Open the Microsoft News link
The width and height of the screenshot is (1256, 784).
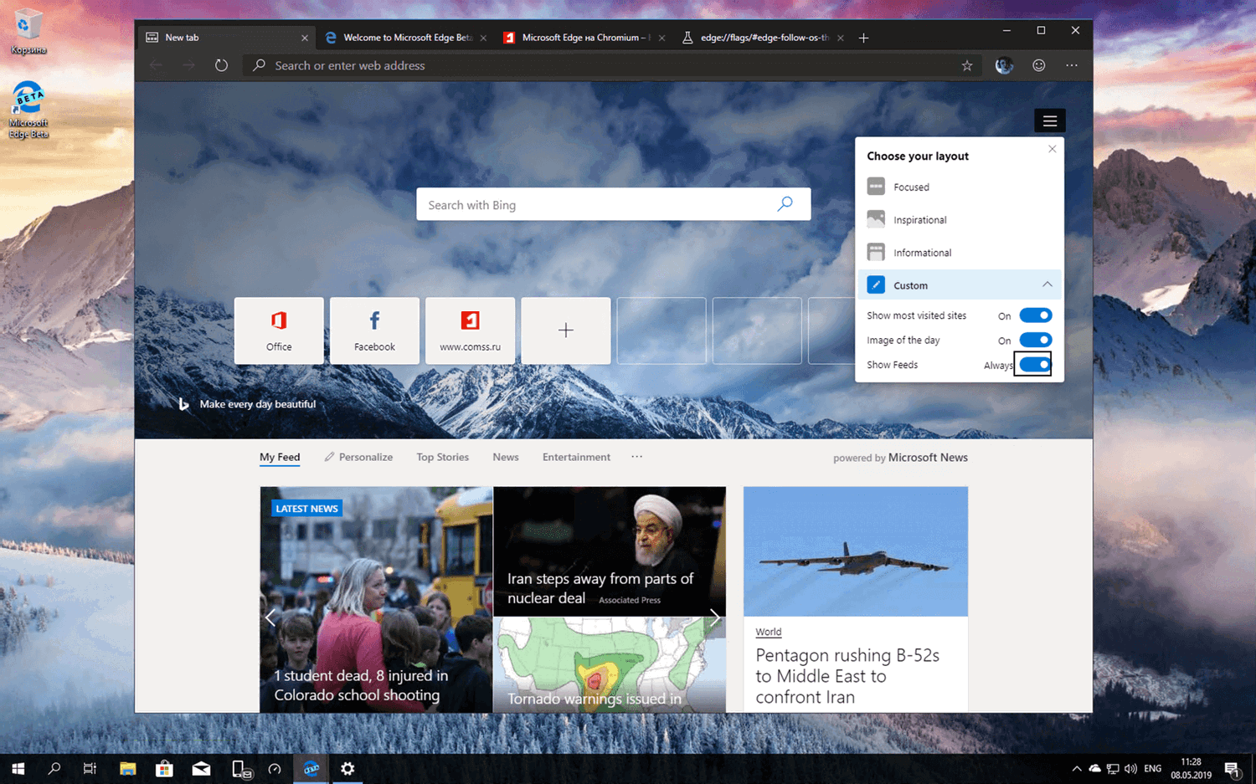coord(928,458)
